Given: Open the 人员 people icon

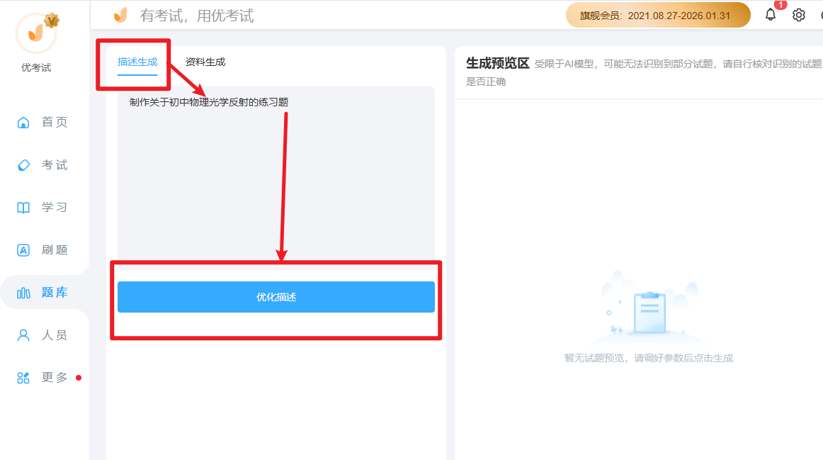Looking at the screenshot, I should (23, 335).
